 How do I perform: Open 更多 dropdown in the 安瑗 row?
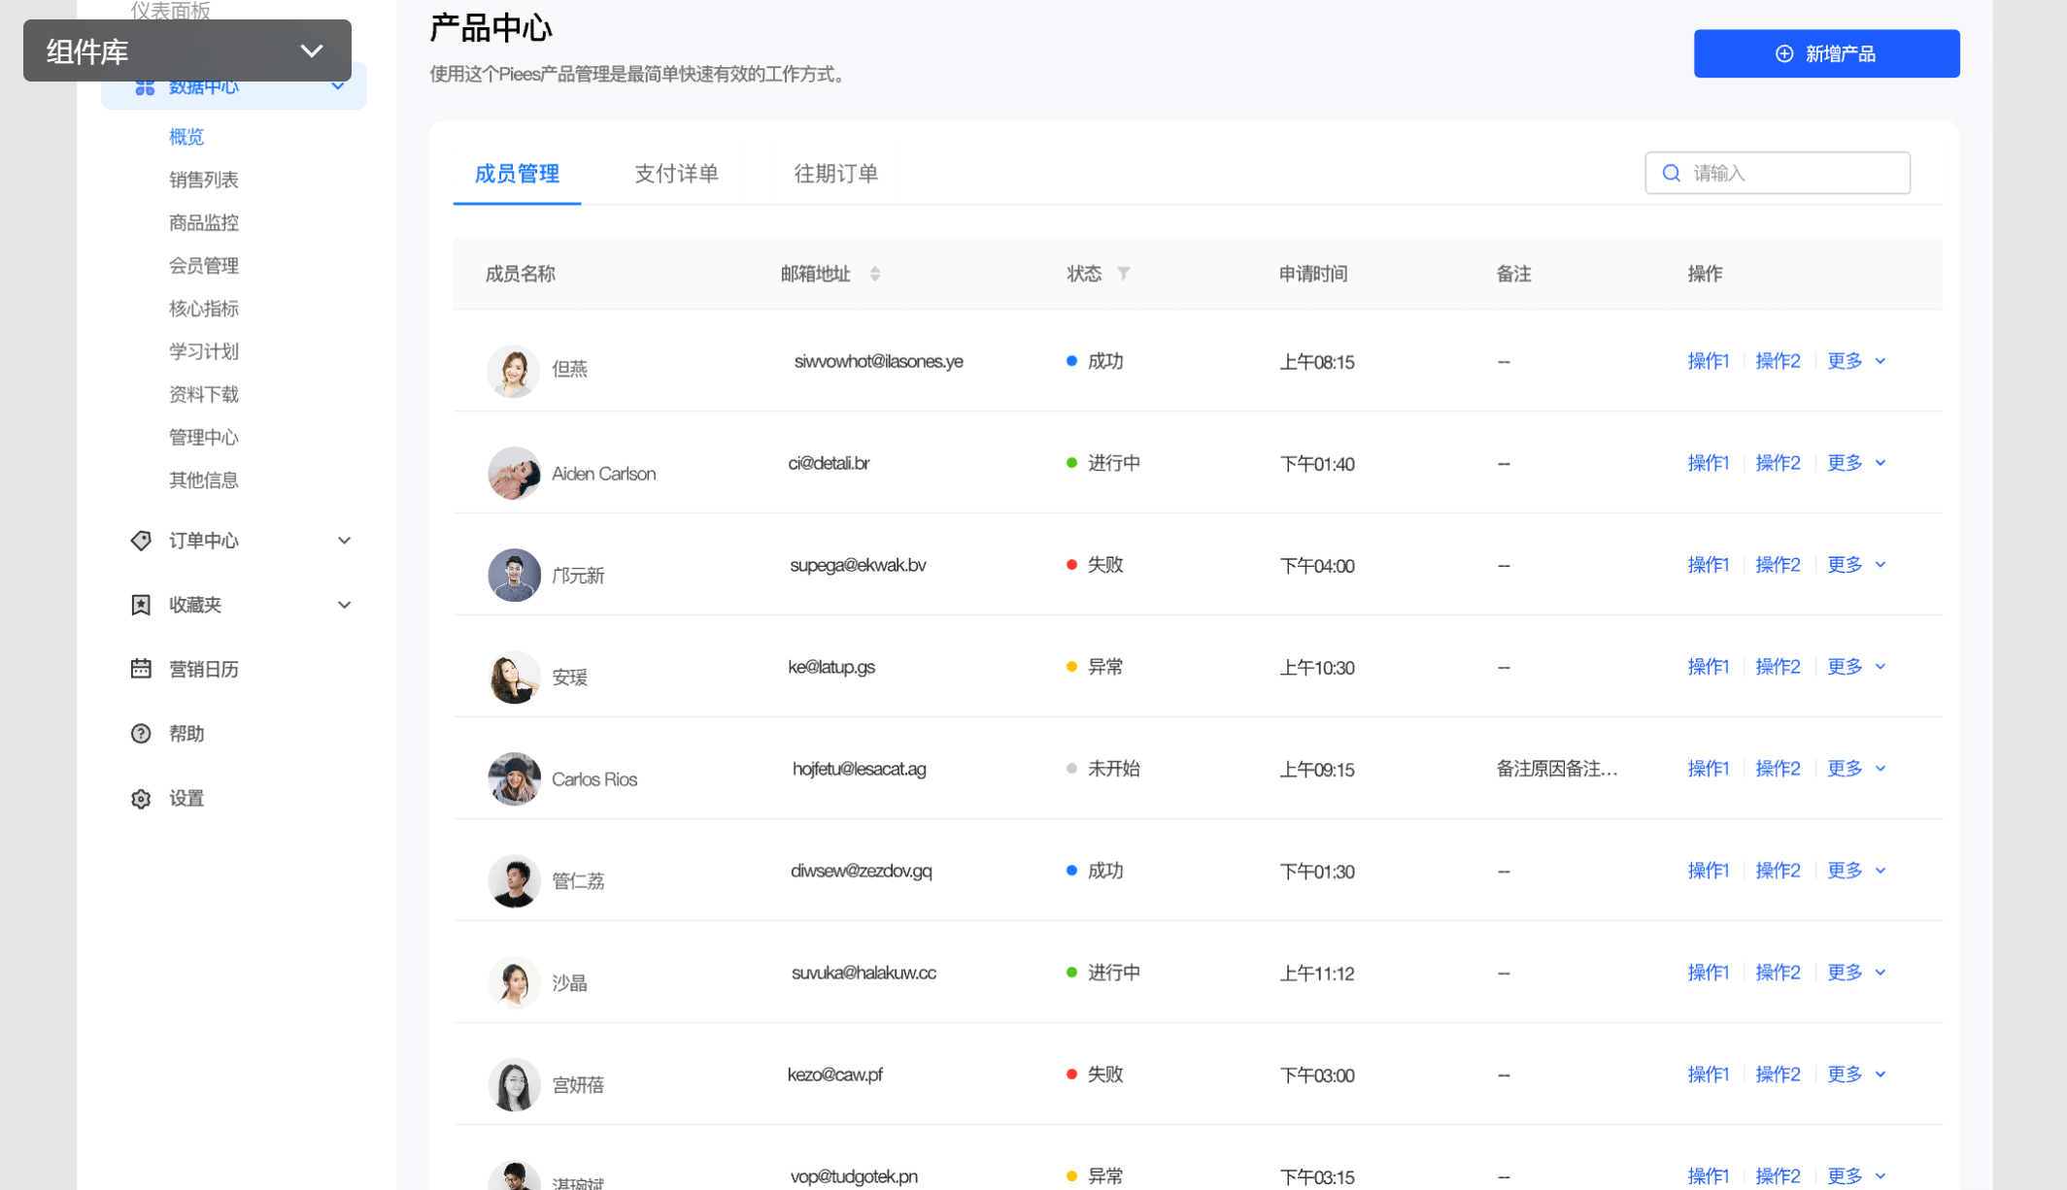(1856, 667)
